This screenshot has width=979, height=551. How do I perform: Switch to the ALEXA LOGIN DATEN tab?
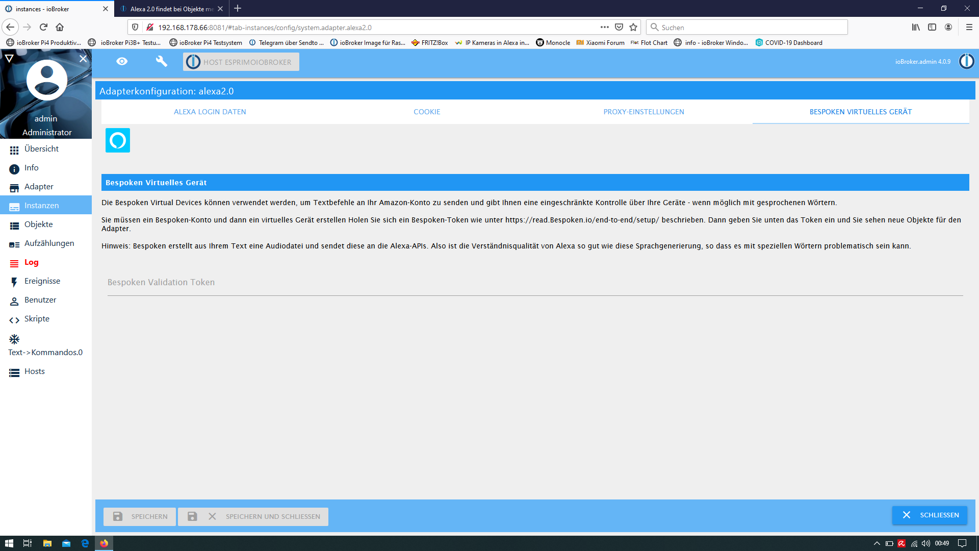(210, 112)
